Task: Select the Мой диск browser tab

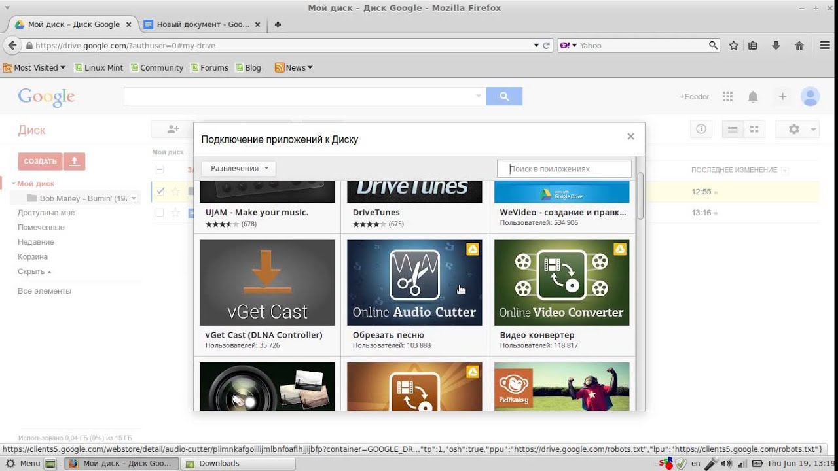Action: pyautogui.click(x=74, y=24)
